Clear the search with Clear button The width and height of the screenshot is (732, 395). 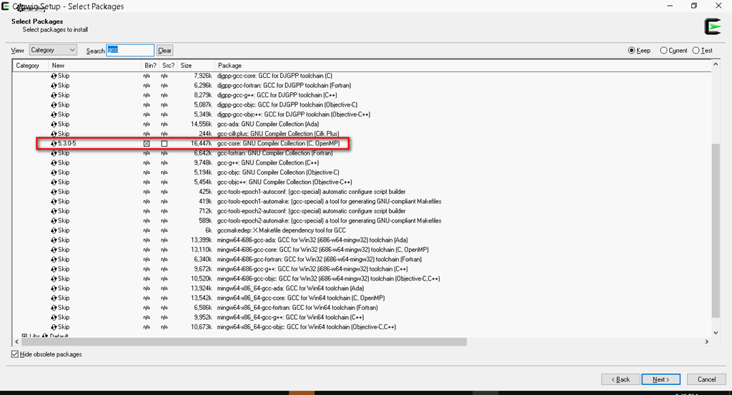tap(164, 51)
